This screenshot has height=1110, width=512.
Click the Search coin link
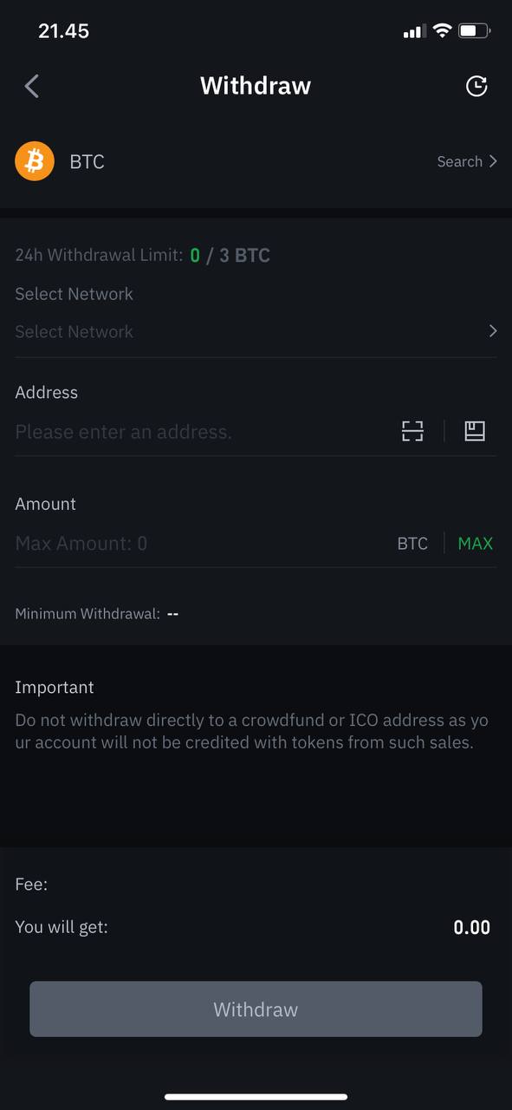460,161
